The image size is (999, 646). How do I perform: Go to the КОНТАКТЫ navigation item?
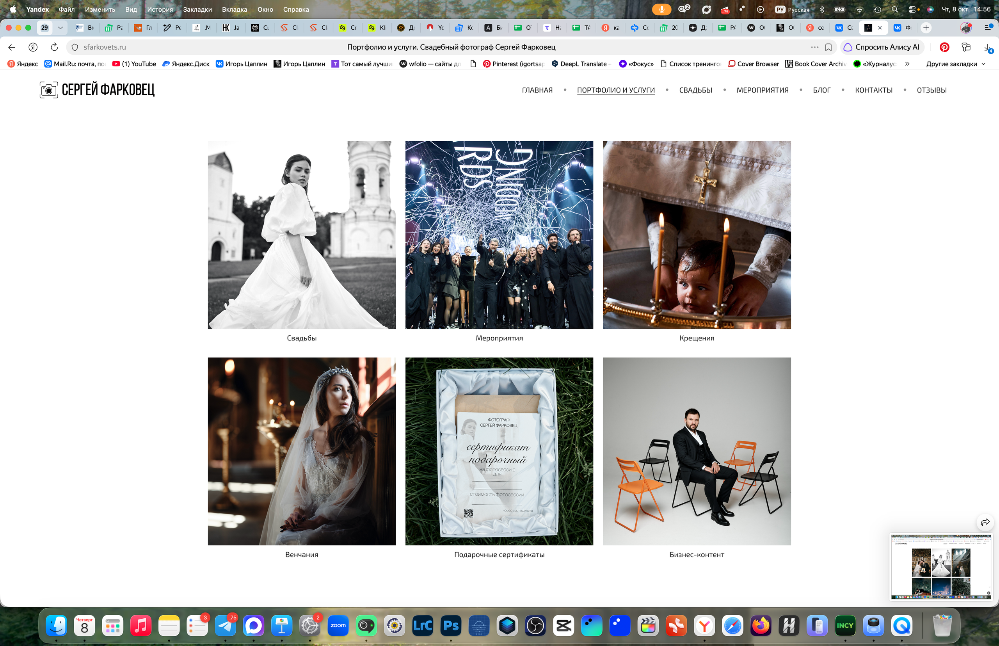[873, 90]
